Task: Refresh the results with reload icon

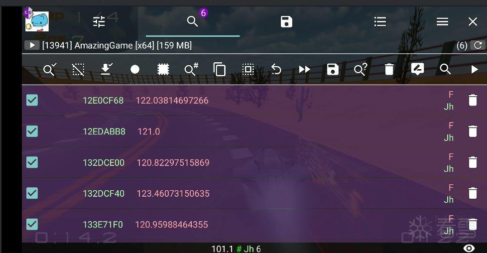Action: point(478,45)
